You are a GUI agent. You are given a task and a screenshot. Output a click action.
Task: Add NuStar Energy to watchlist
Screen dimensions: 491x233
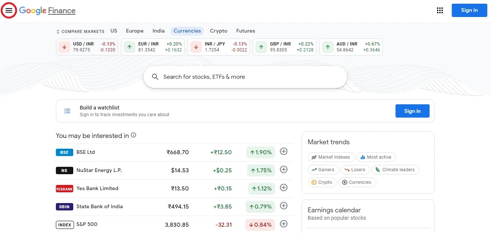(x=284, y=169)
